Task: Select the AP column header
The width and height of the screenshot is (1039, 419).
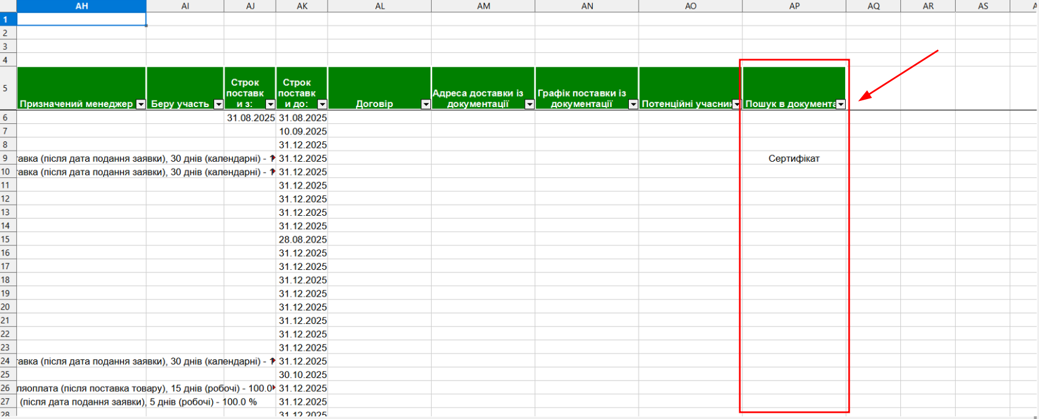Action: point(794,6)
